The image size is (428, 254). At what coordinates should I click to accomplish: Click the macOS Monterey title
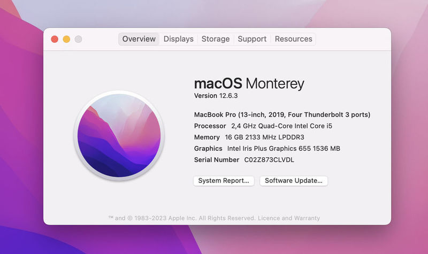click(x=249, y=83)
